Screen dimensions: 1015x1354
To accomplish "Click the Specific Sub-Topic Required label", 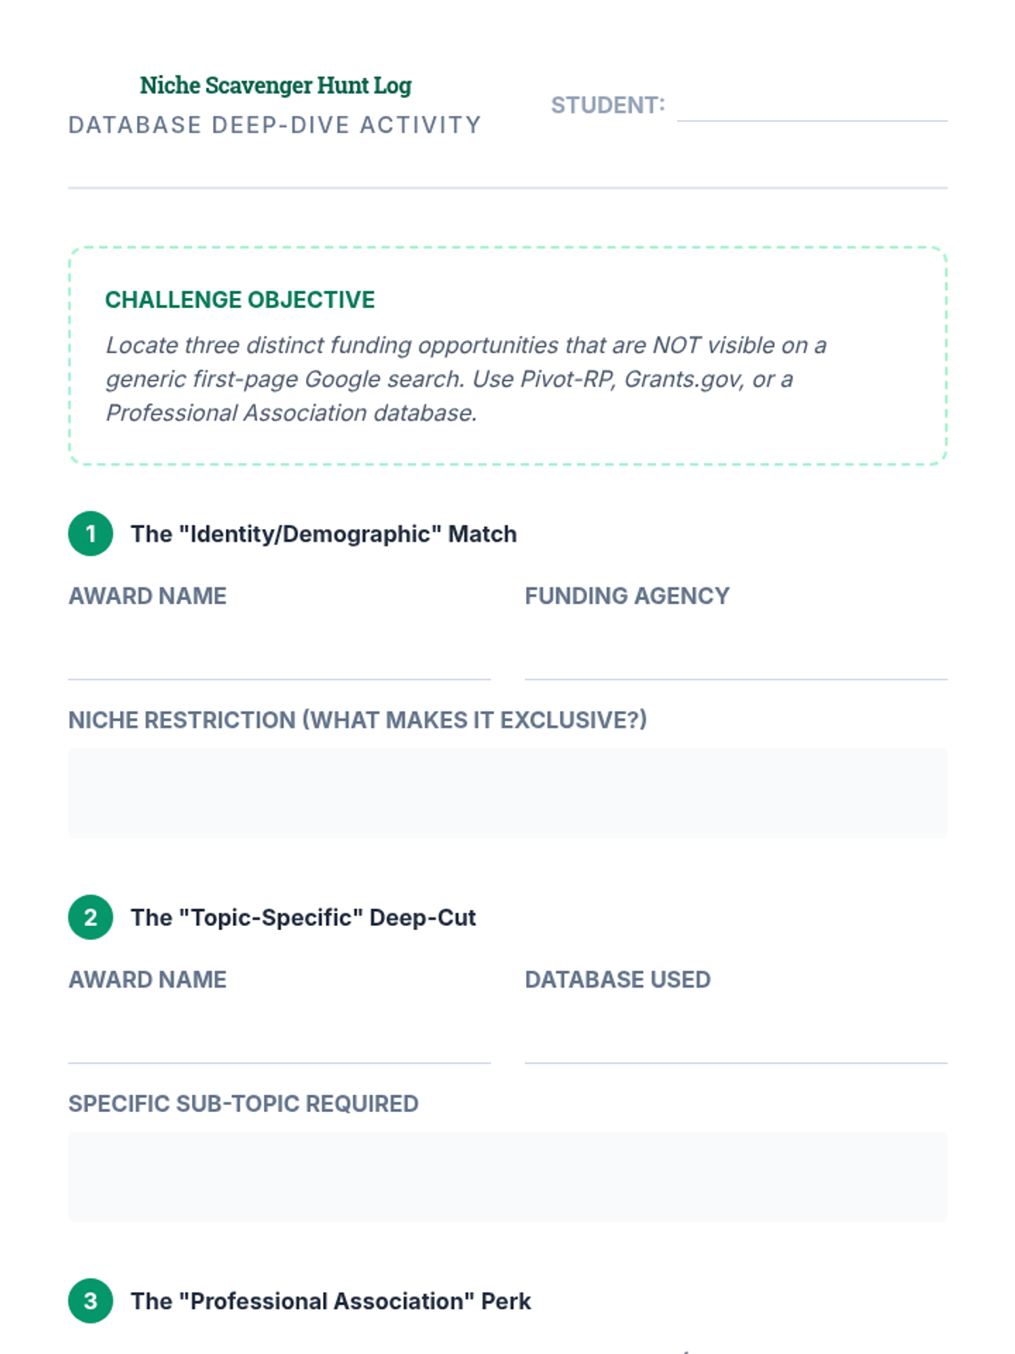I will [244, 1104].
